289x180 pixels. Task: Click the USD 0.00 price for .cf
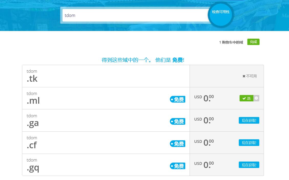click(x=204, y=143)
